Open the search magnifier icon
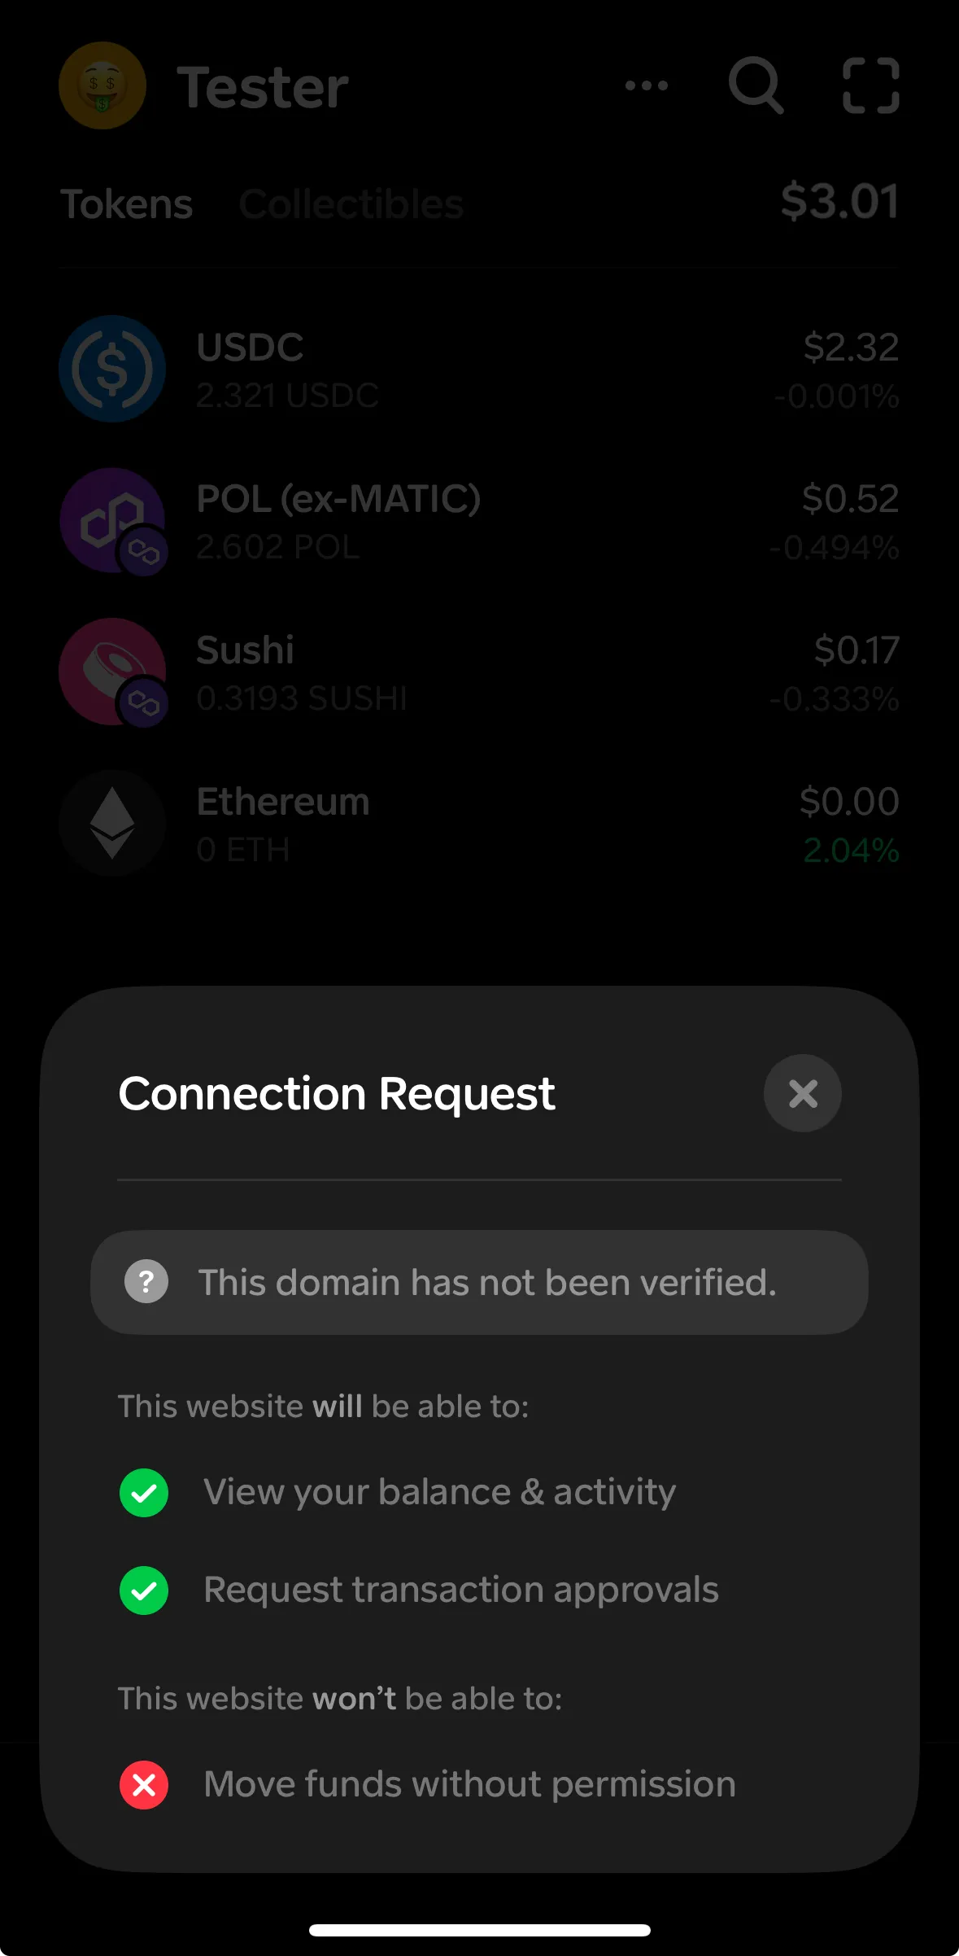959x1956 pixels. click(x=756, y=85)
